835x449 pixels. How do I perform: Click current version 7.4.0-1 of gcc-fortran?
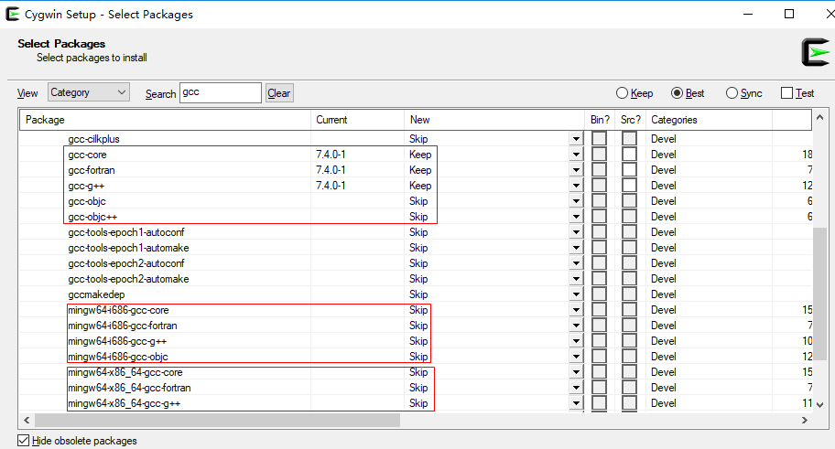coord(331,170)
